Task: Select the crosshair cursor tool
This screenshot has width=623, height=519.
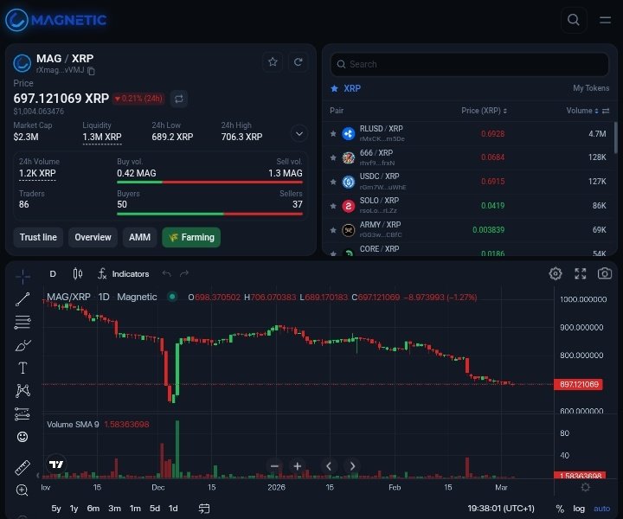Action: click(x=22, y=276)
